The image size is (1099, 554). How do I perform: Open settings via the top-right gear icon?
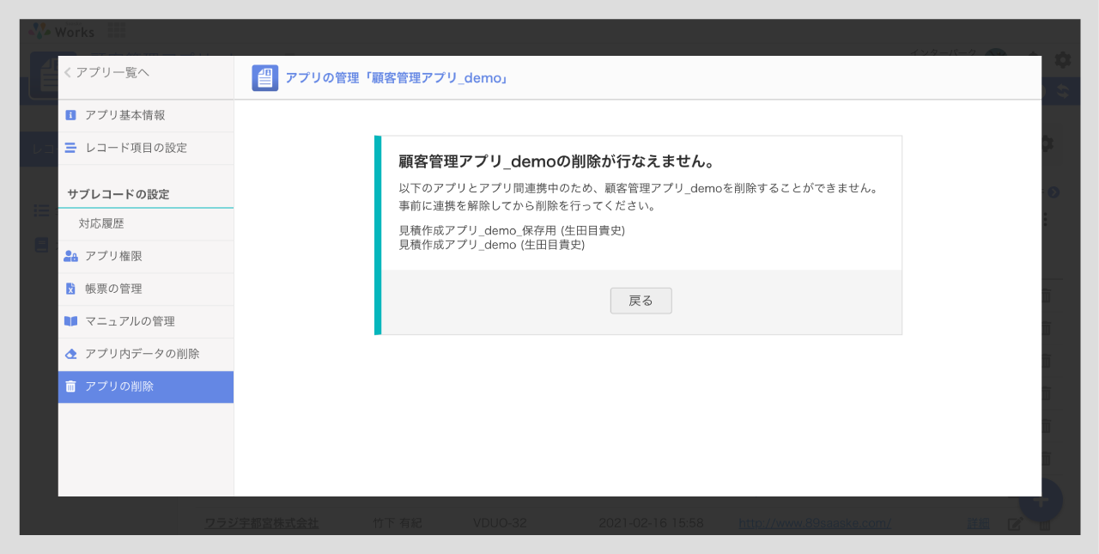(x=1062, y=59)
